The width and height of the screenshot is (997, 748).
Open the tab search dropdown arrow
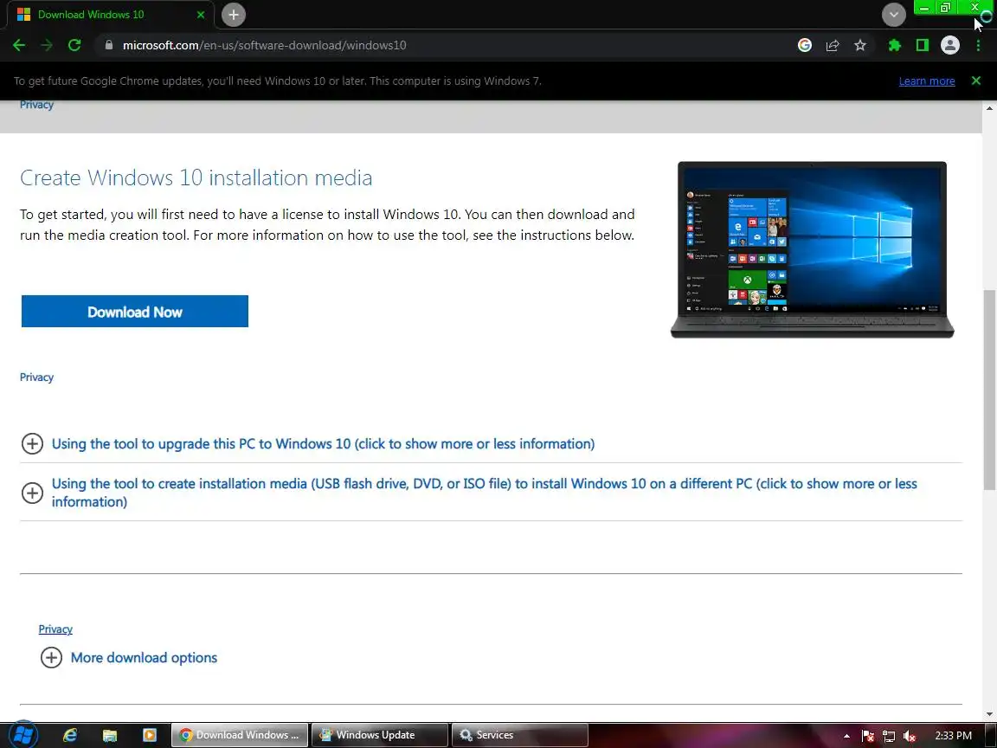point(893,15)
